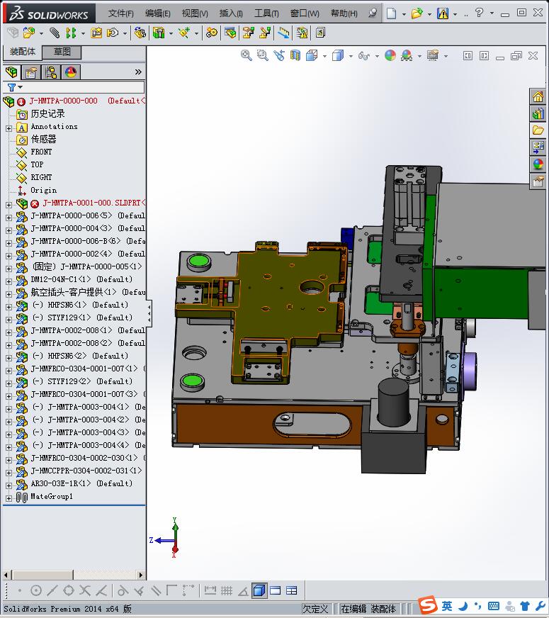Screen dimensions: 549x618
Task: Click the Sogou 英 input mode indicator
Action: 446,606
